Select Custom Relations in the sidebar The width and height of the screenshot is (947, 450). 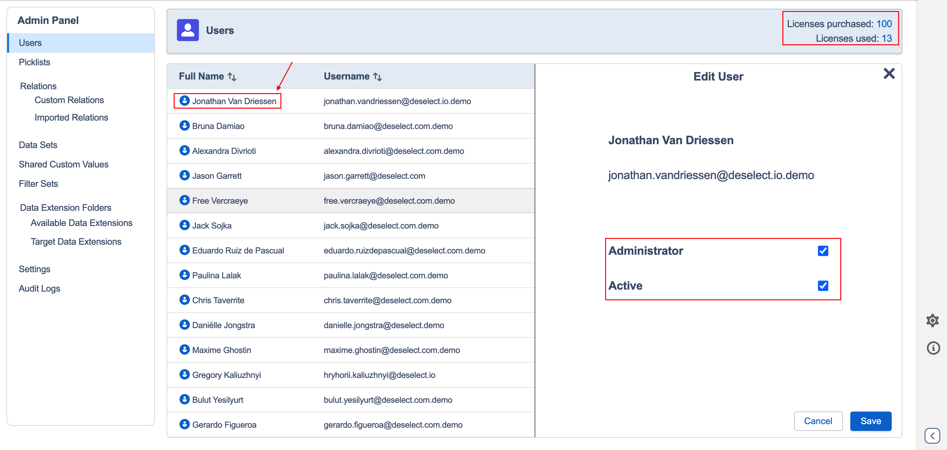pyautogui.click(x=69, y=100)
